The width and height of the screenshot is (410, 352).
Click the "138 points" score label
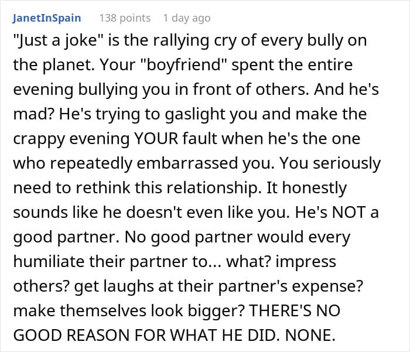(125, 18)
